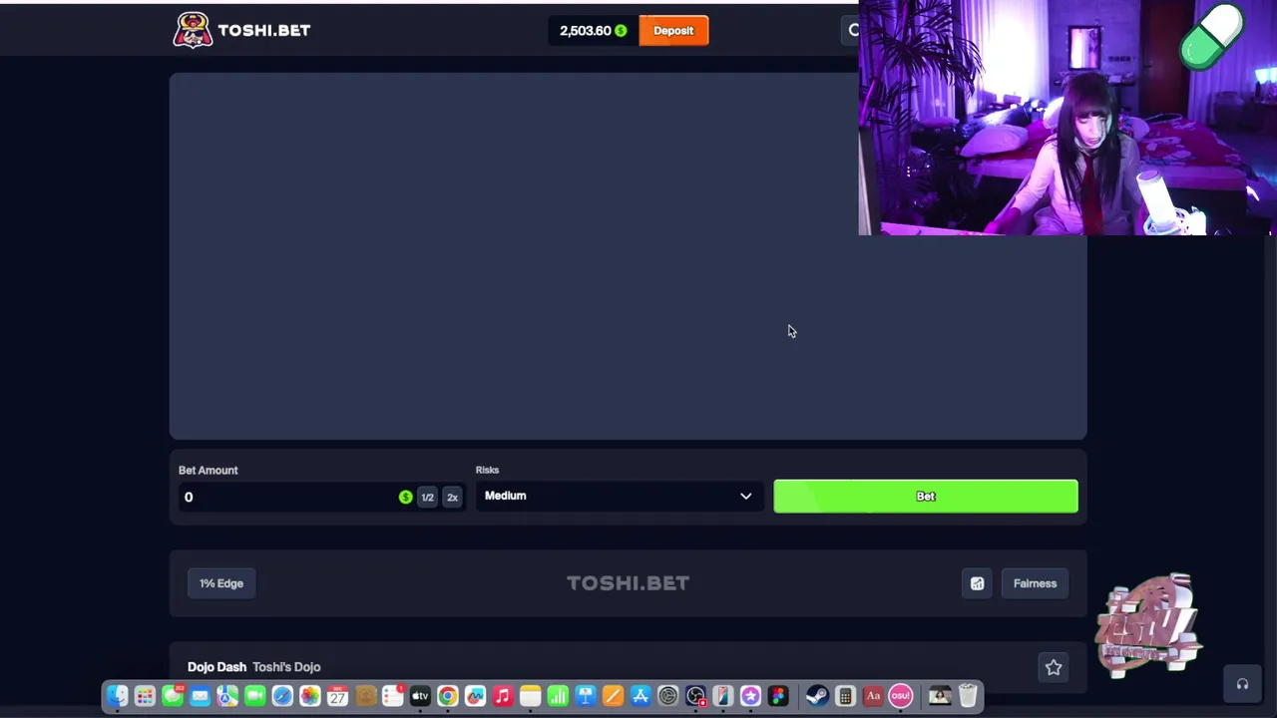
Task: Open OBS Studio from the Dock
Action: click(x=695, y=695)
